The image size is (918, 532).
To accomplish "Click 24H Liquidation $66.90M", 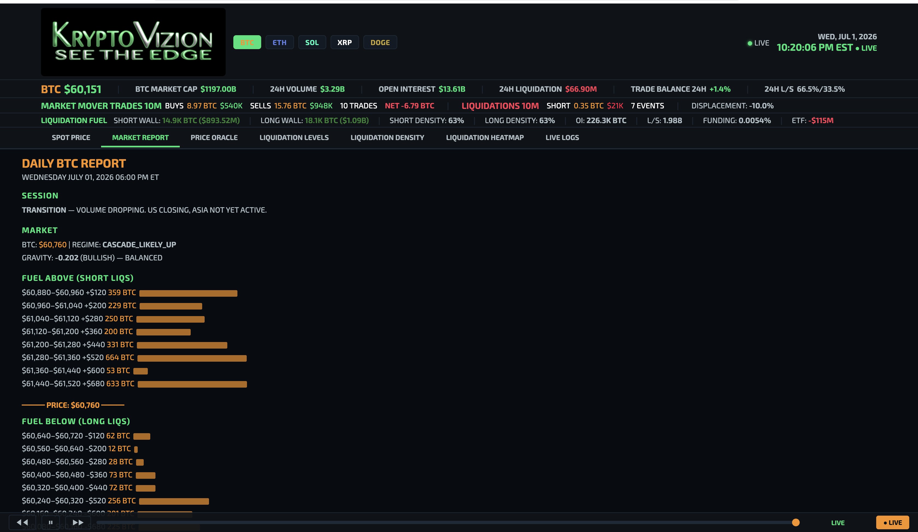I will 548,89.
